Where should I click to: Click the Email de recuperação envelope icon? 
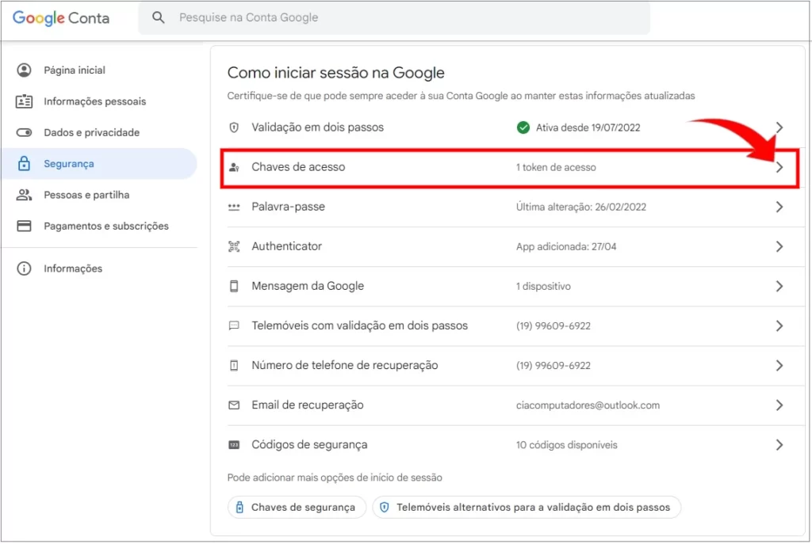click(234, 405)
